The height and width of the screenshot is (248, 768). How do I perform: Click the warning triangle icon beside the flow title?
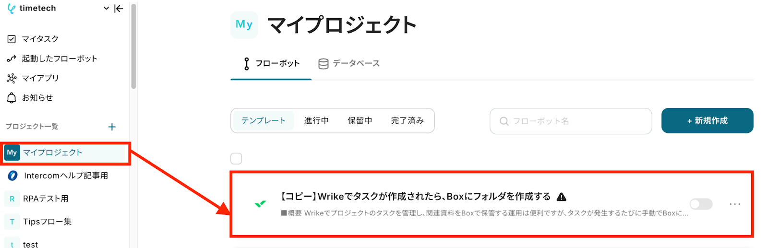coord(562,197)
